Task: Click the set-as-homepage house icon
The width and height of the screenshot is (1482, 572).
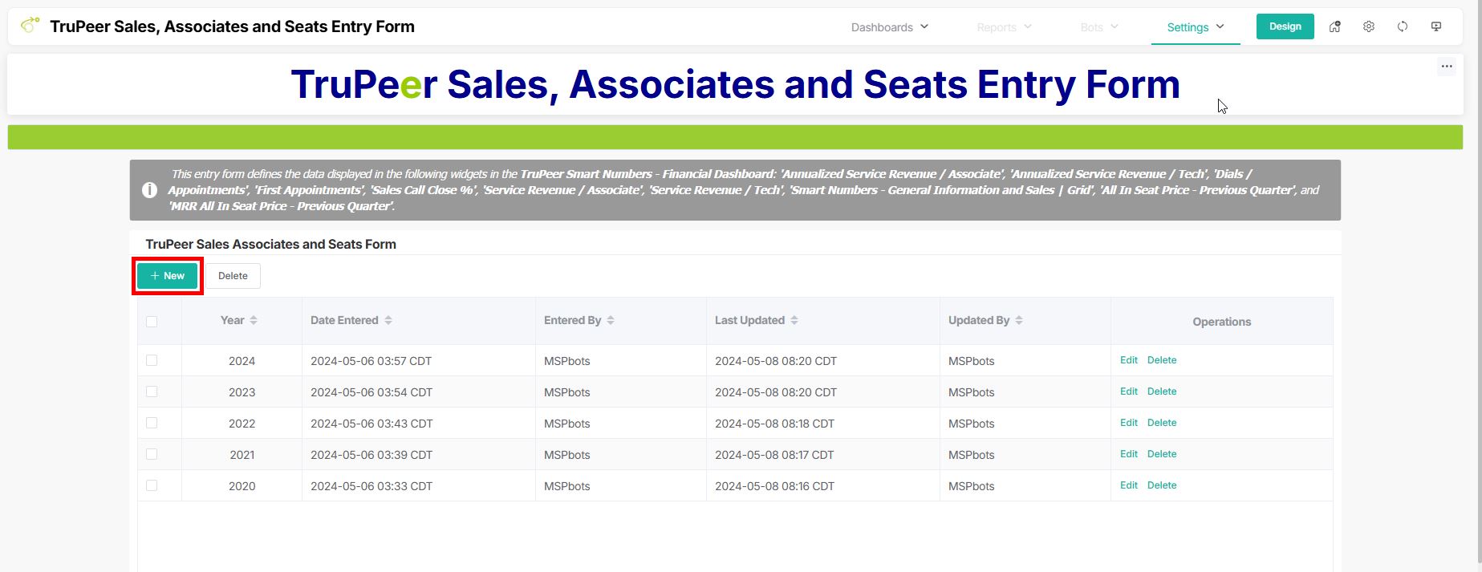Action: 1335,26
